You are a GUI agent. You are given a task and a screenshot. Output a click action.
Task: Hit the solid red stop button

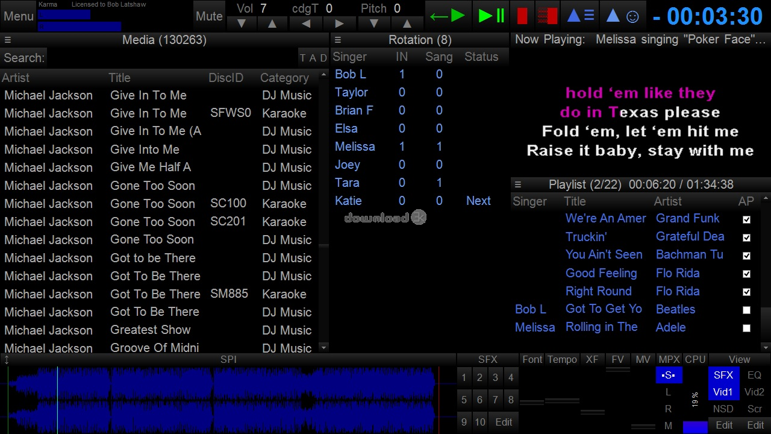pos(522,16)
